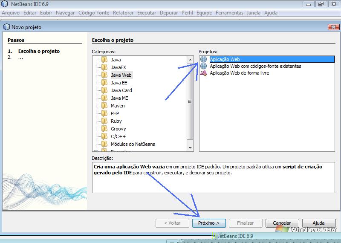
Task: Open the Refatorar menu
Action: tap(123, 13)
